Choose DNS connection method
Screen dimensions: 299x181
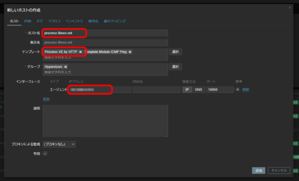(x=198, y=90)
